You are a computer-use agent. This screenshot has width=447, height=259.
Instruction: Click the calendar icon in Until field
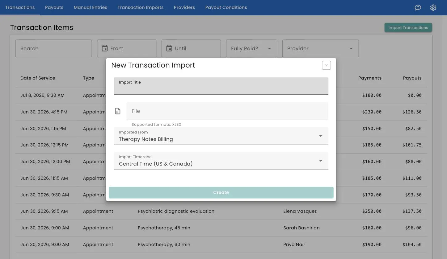coord(169,48)
